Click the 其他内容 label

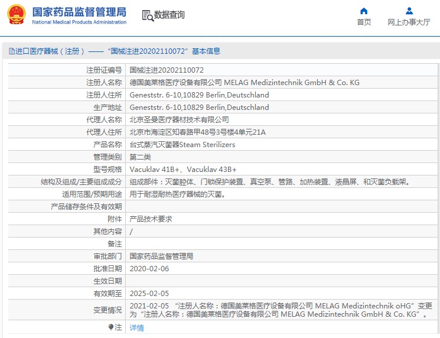tap(107, 232)
